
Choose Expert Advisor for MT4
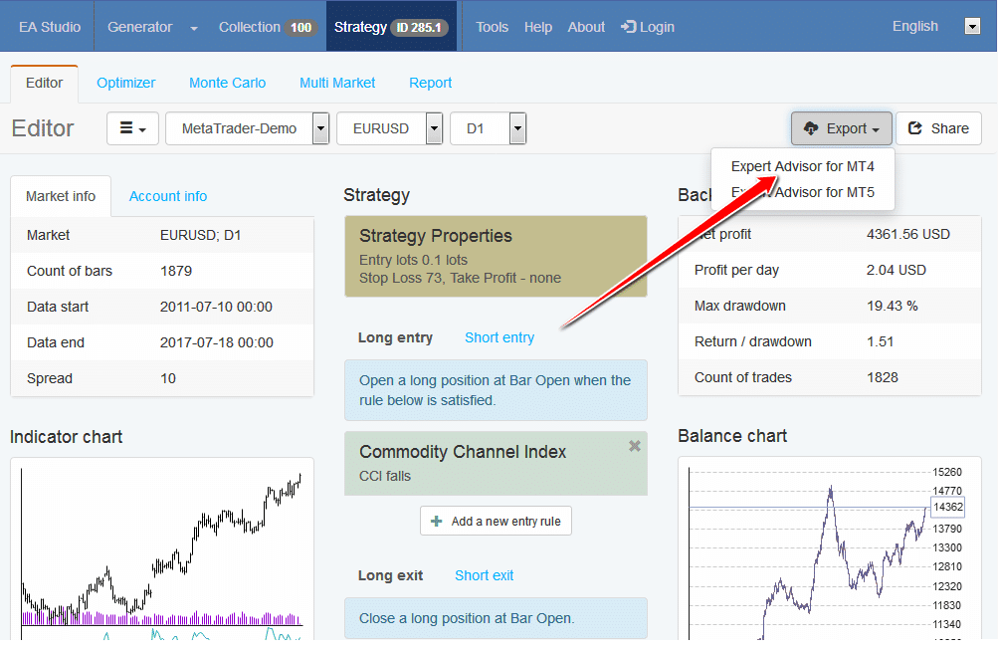(802, 166)
